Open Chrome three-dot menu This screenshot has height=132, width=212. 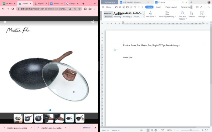95,9
